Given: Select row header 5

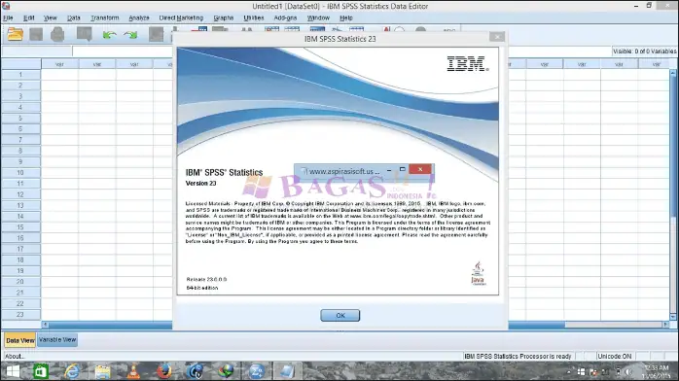Looking at the screenshot, I should (20, 118).
